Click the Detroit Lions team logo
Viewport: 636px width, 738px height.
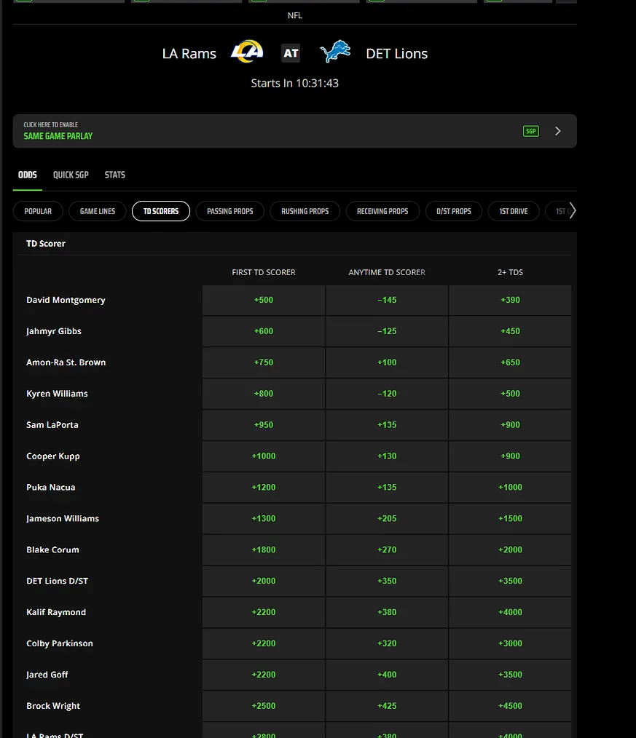point(335,52)
